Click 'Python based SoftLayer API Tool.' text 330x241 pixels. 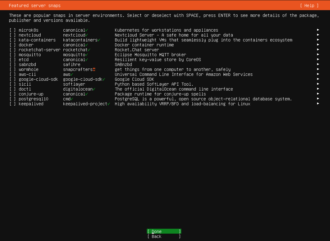tap(154, 84)
